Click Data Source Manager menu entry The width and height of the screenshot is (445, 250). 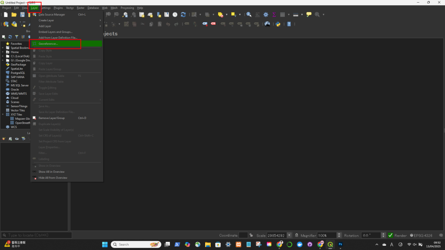52,14
